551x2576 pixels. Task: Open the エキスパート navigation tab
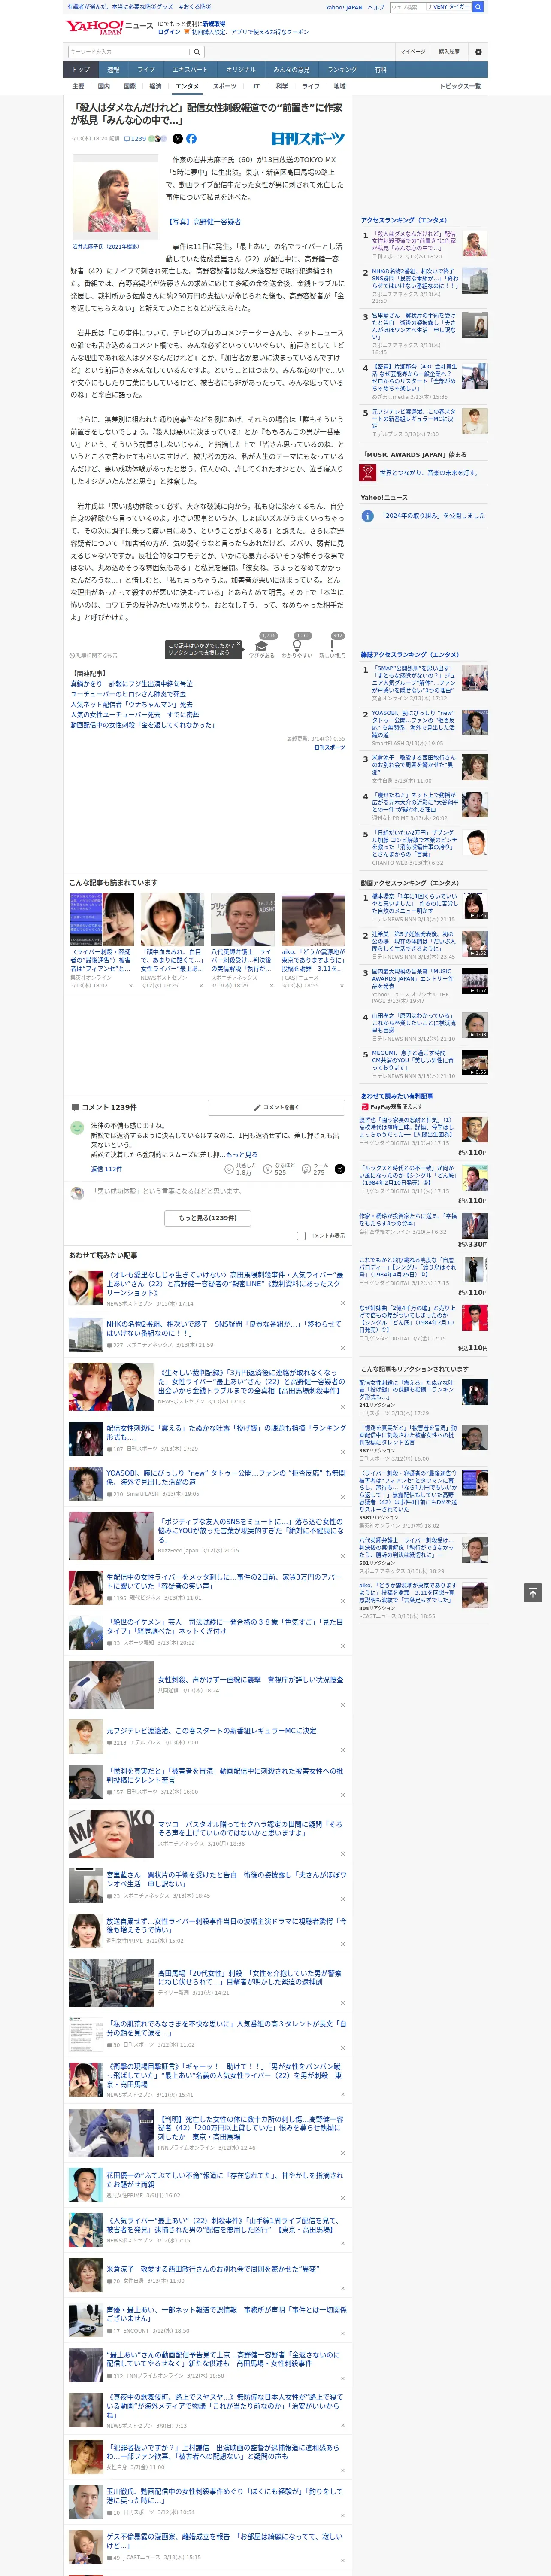[190, 70]
